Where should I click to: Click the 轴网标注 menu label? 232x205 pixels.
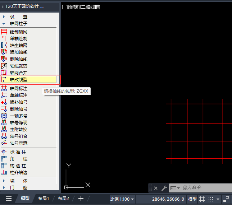[19, 88]
